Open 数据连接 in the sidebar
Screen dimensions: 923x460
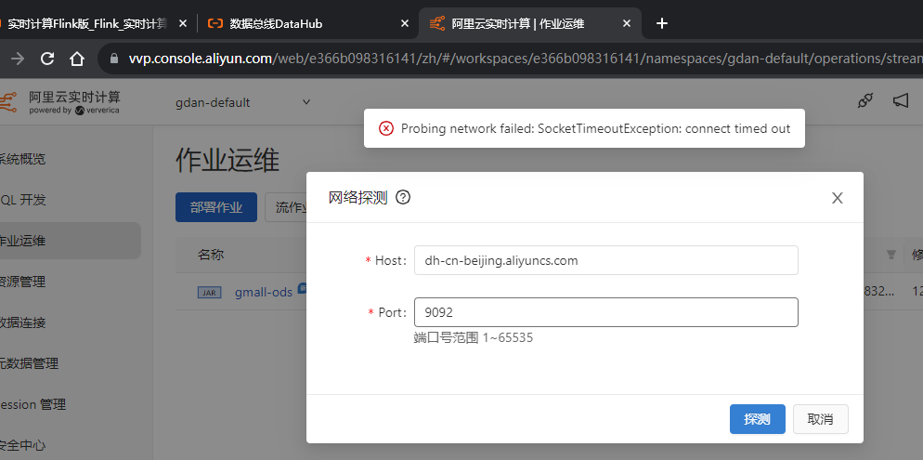click(22, 322)
